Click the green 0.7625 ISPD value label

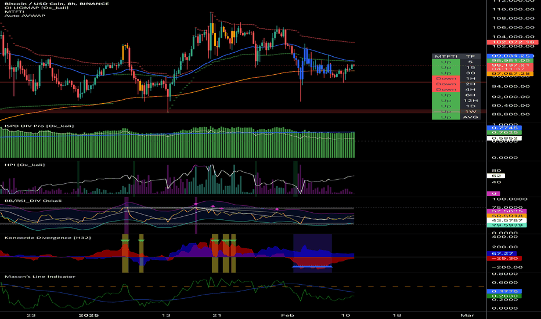pos(504,132)
